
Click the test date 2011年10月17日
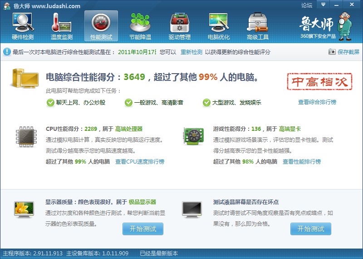(137, 52)
